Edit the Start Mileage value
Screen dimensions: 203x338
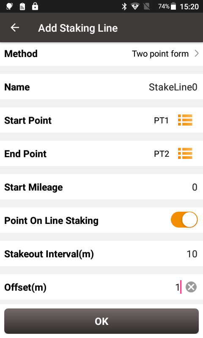[195, 187]
